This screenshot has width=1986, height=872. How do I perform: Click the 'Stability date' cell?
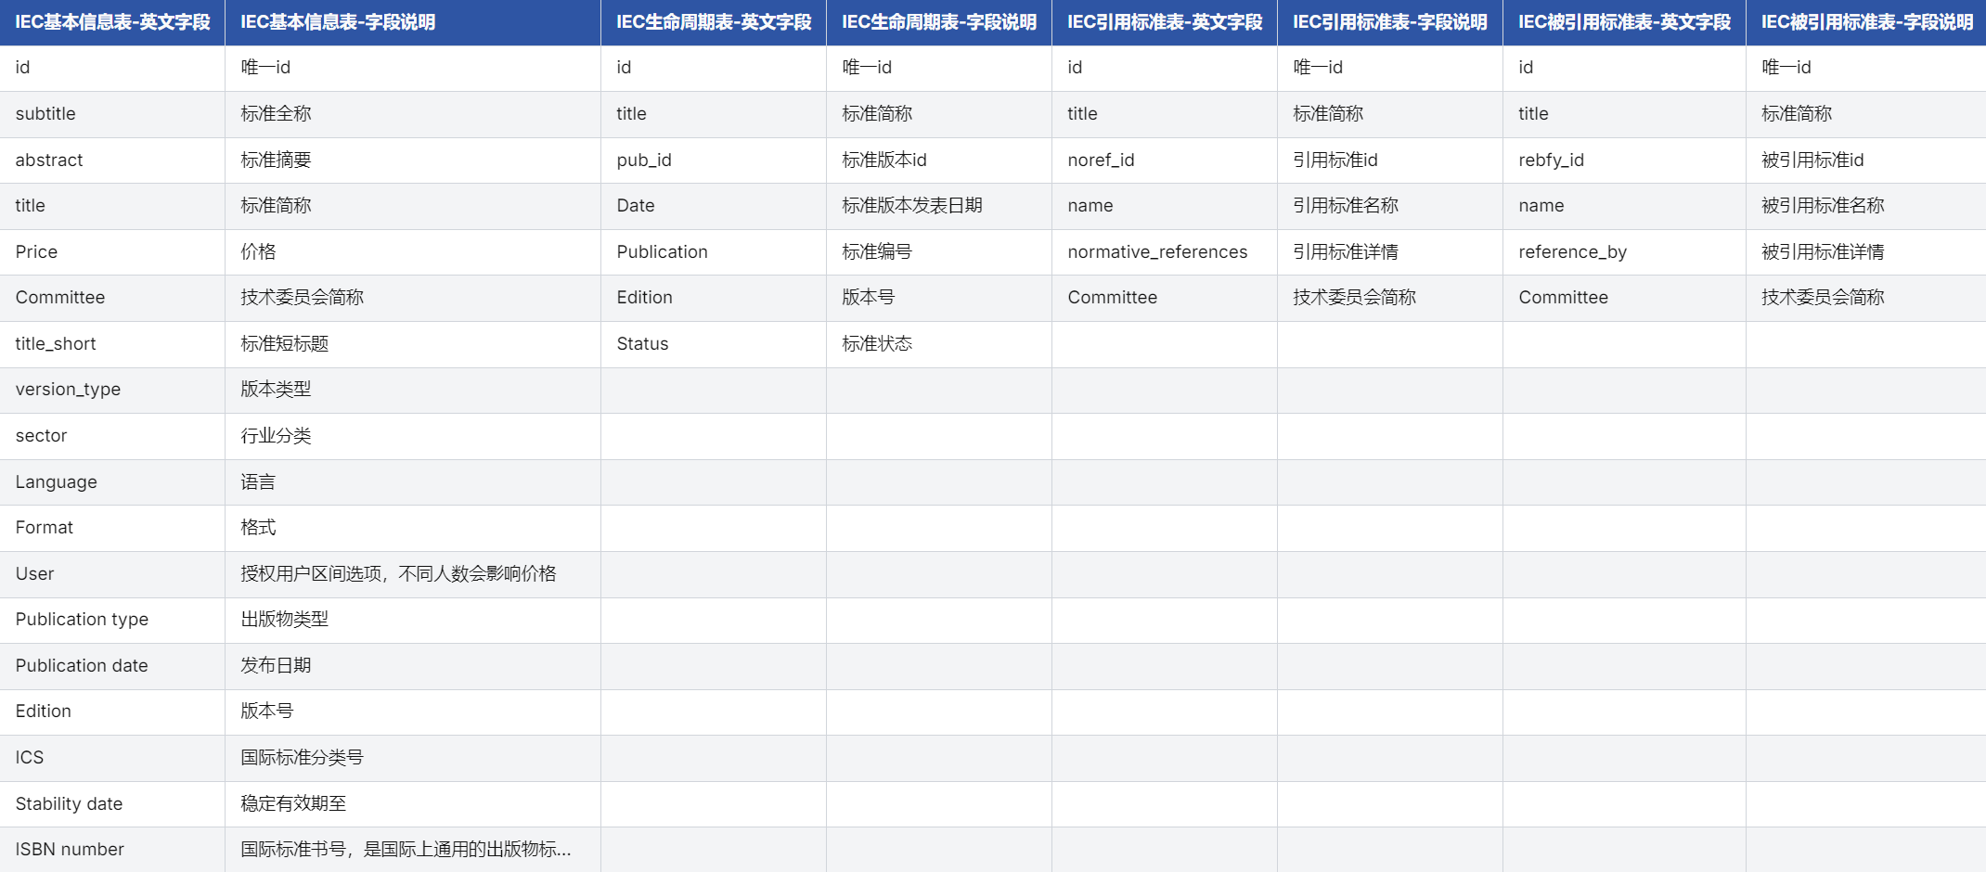pyautogui.click(x=112, y=804)
